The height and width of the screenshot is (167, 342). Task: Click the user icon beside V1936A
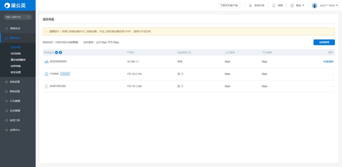(x=46, y=74)
